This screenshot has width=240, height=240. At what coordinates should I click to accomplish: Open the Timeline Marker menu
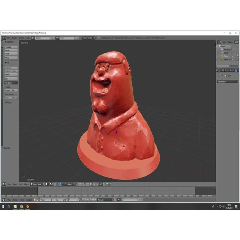click(15, 200)
